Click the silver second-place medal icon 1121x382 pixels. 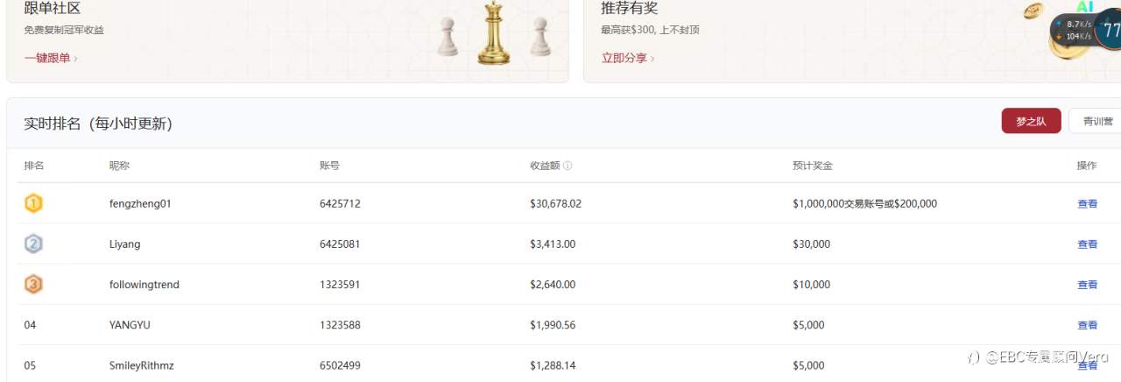click(x=33, y=244)
